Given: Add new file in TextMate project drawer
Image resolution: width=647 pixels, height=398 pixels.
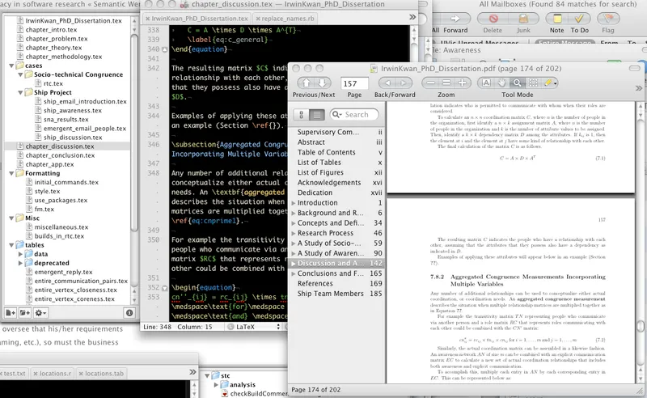Looking at the screenshot, I should click(x=11, y=313).
